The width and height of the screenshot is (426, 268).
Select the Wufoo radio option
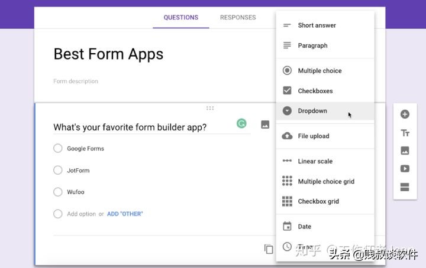click(x=58, y=192)
